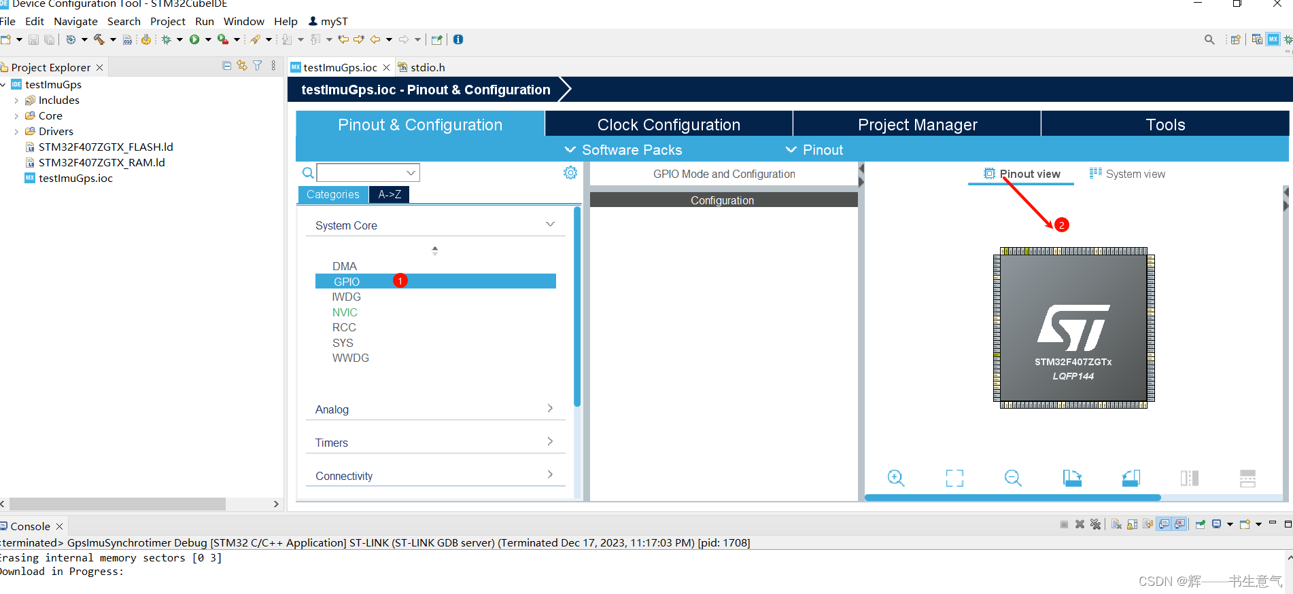Open the toolbar search magnifier icon
This screenshot has width=1293, height=594.
1209,39
